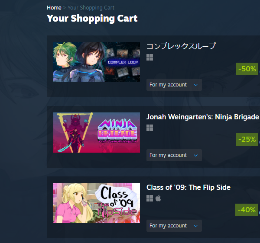Open 'For my account' dropdown for コンプレックスループ

tap(174, 85)
